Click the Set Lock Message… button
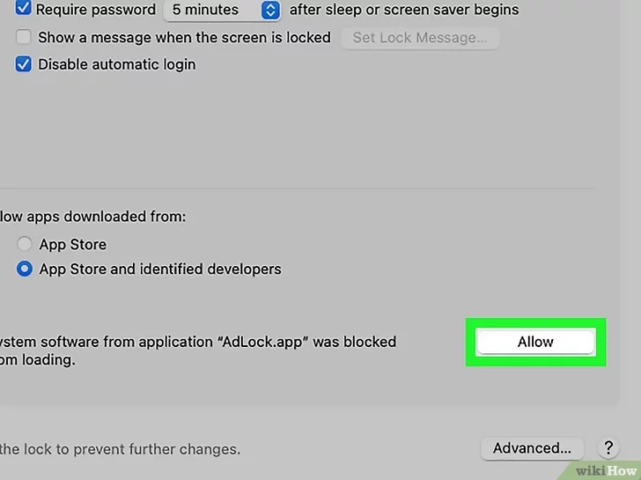The image size is (641, 480). [420, 38]
